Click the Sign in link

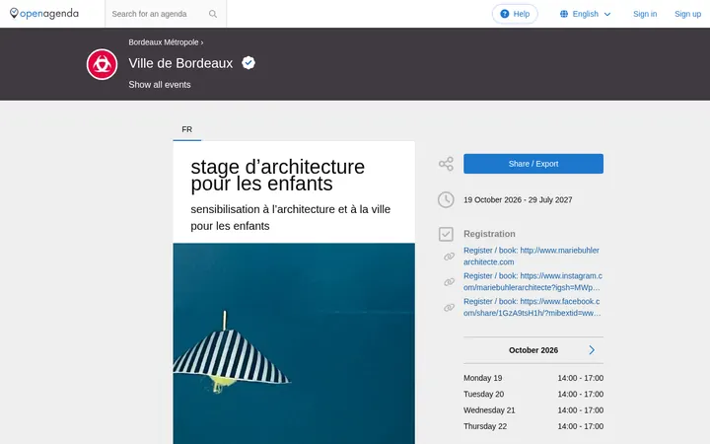(x=645, y=14)
